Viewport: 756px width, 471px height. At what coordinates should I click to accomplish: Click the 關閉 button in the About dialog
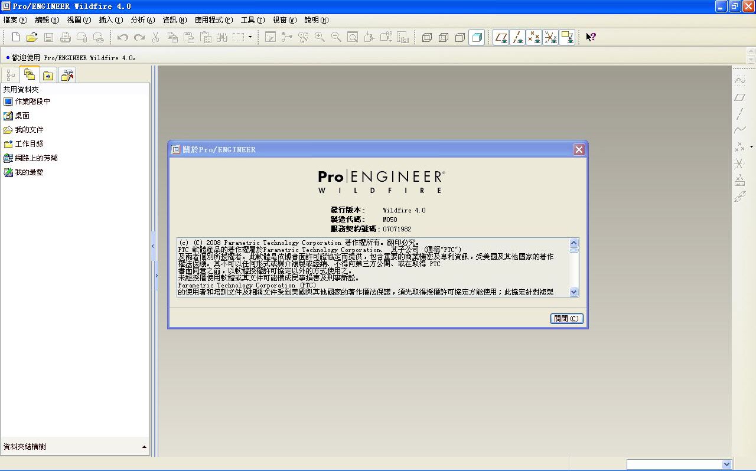point(566,318)
